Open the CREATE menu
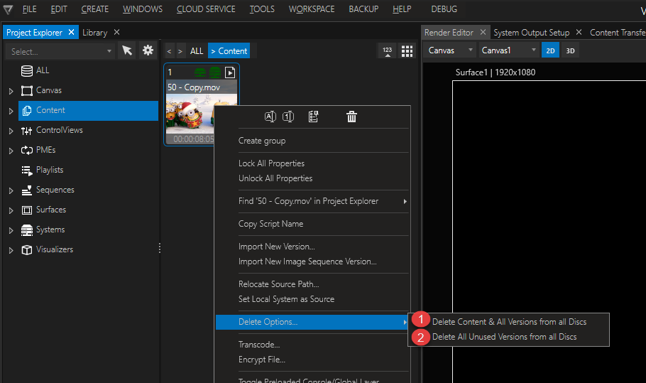Screen dimensions: 646x383 tap(94, 9)
